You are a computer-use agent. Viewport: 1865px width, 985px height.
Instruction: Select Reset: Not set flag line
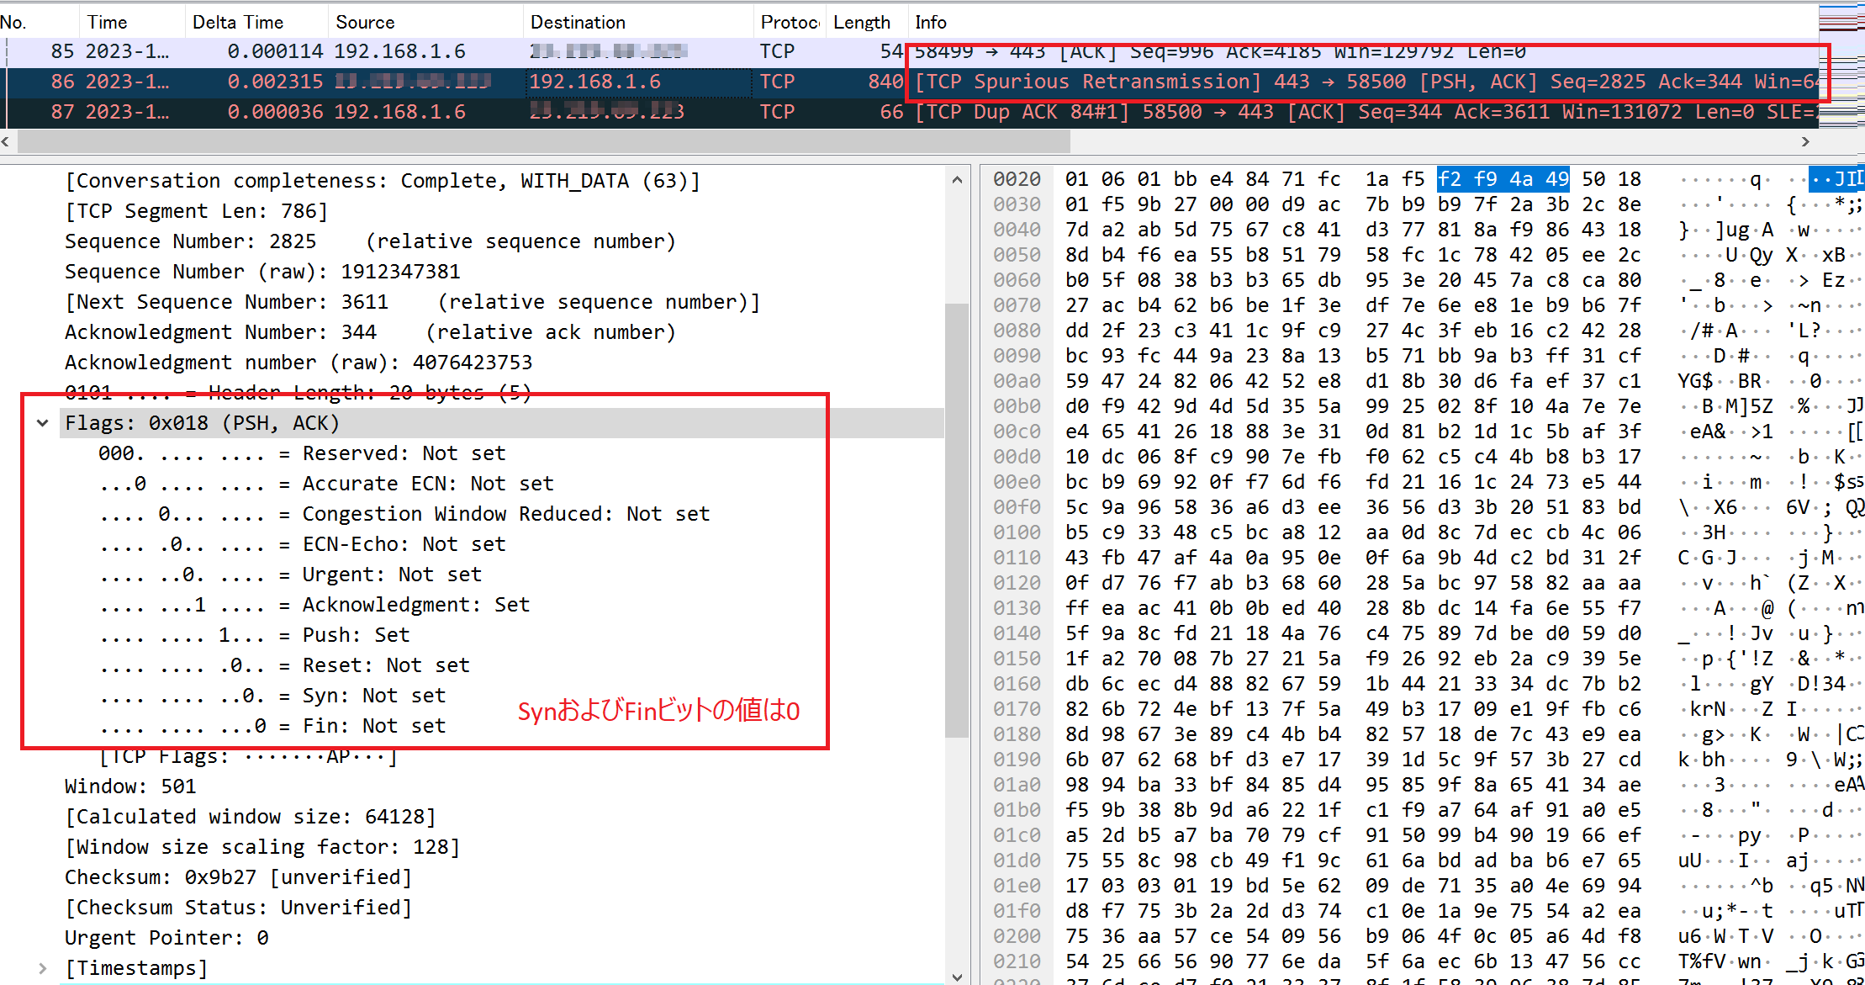(284, 665)
